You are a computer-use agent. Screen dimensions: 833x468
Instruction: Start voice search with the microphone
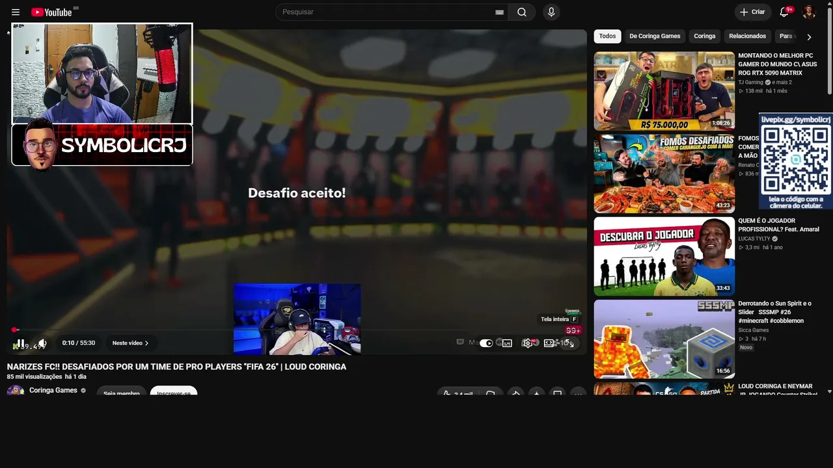(551, 12)
